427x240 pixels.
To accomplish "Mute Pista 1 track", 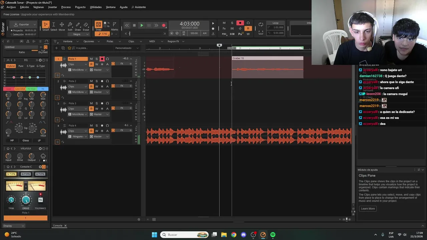I will pos(91,59).
